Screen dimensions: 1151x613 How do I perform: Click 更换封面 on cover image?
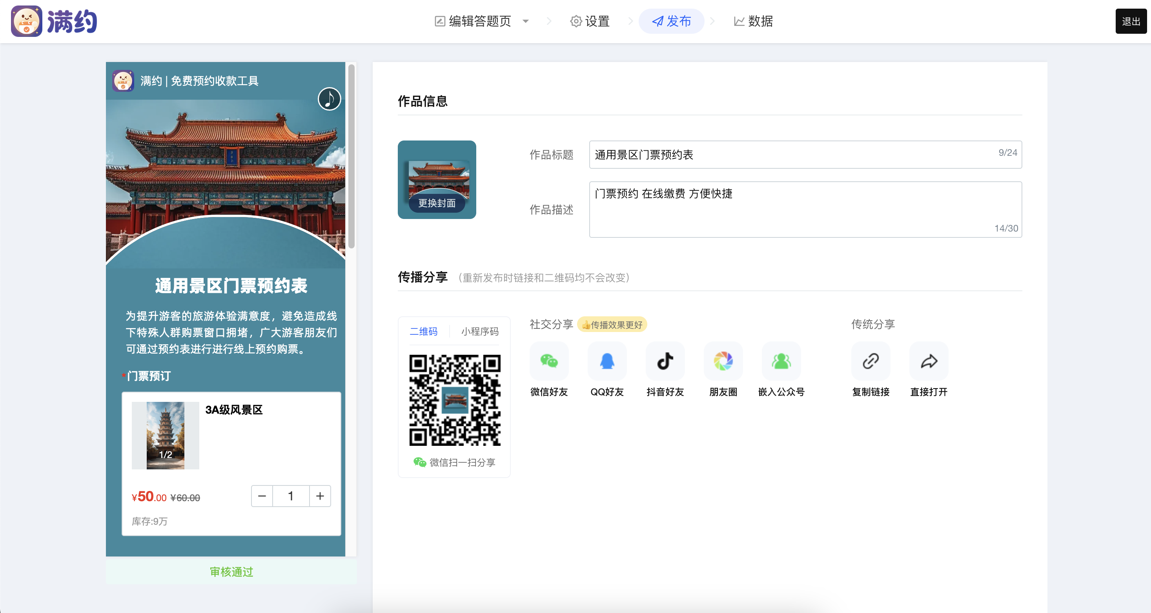437,203
